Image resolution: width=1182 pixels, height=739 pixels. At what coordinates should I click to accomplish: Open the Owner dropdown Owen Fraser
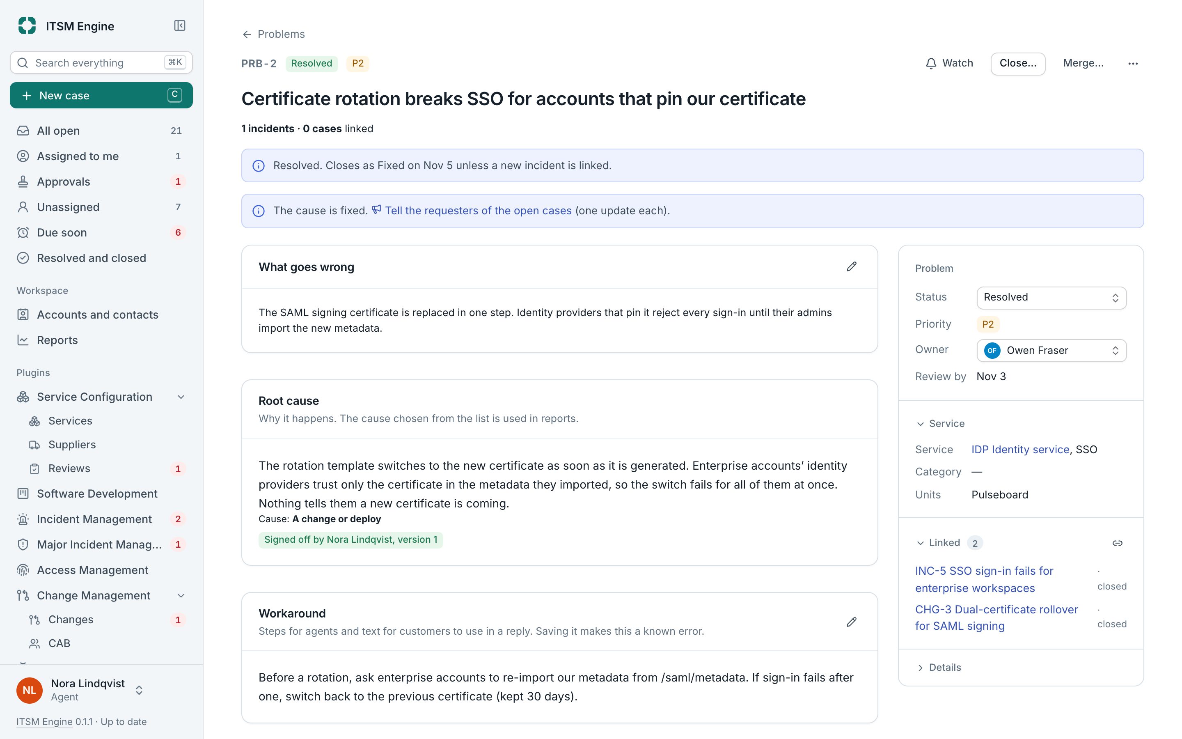coord(1051,351)
